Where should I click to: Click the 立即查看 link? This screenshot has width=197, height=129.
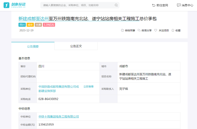[88, 87]
